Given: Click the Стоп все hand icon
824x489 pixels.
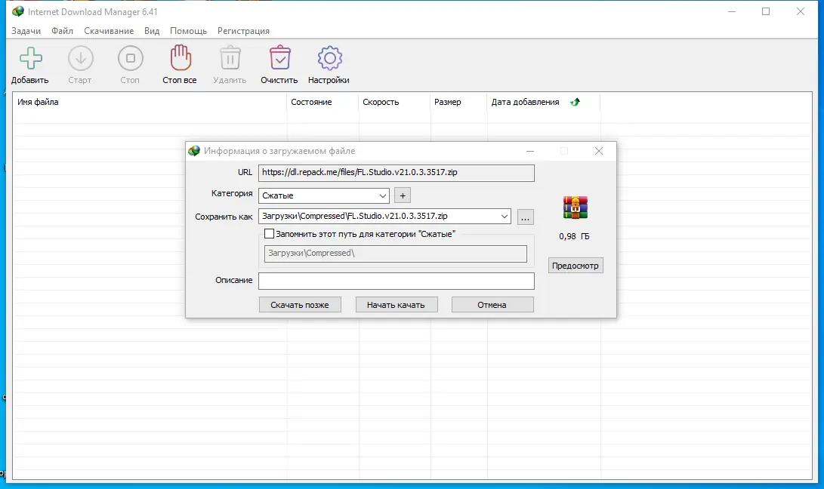Looking at the screenshot, I should [x=181, y=58].
